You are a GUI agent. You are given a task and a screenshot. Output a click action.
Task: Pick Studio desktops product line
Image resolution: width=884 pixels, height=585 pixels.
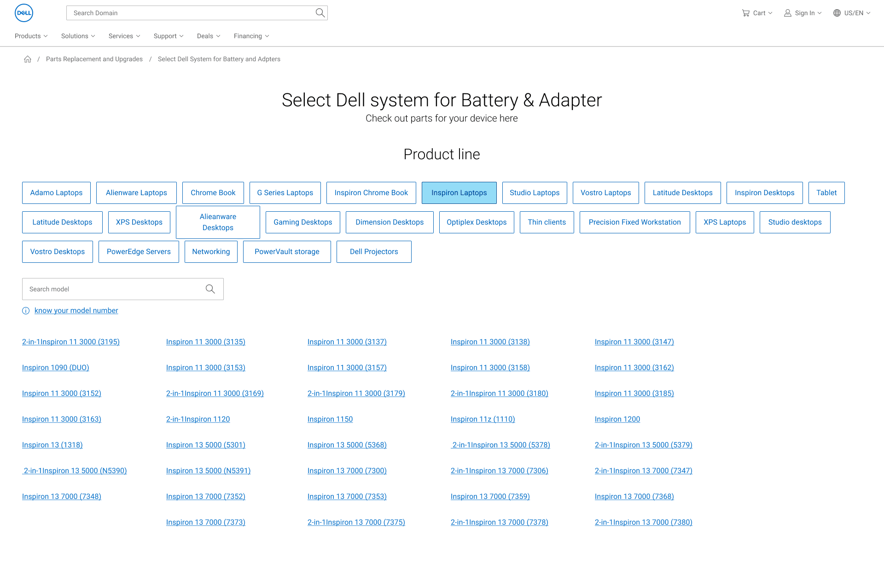click(795, 222)
